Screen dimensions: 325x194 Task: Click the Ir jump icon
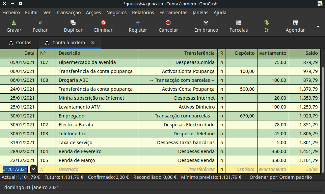[267, 23]
